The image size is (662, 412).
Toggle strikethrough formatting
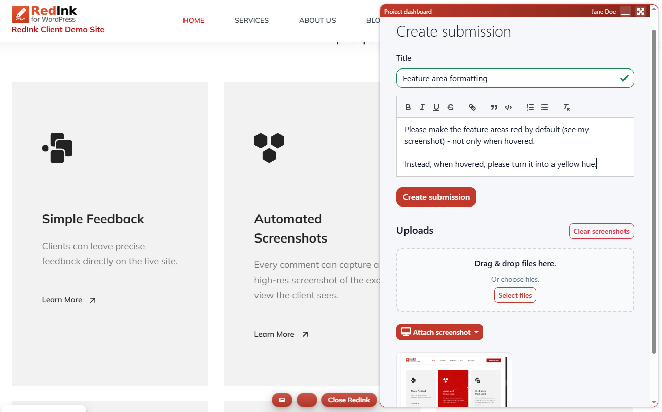click(x=450, y=107)
